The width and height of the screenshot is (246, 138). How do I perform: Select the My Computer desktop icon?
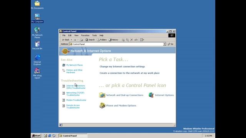tap(37, 18)
